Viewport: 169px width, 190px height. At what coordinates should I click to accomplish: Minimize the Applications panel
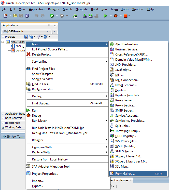pyautogui.click(x=55, y=25)
